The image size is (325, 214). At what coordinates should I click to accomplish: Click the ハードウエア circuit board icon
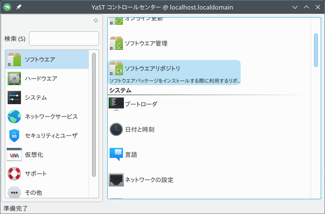pyautogui.click(x=14, y=78)
